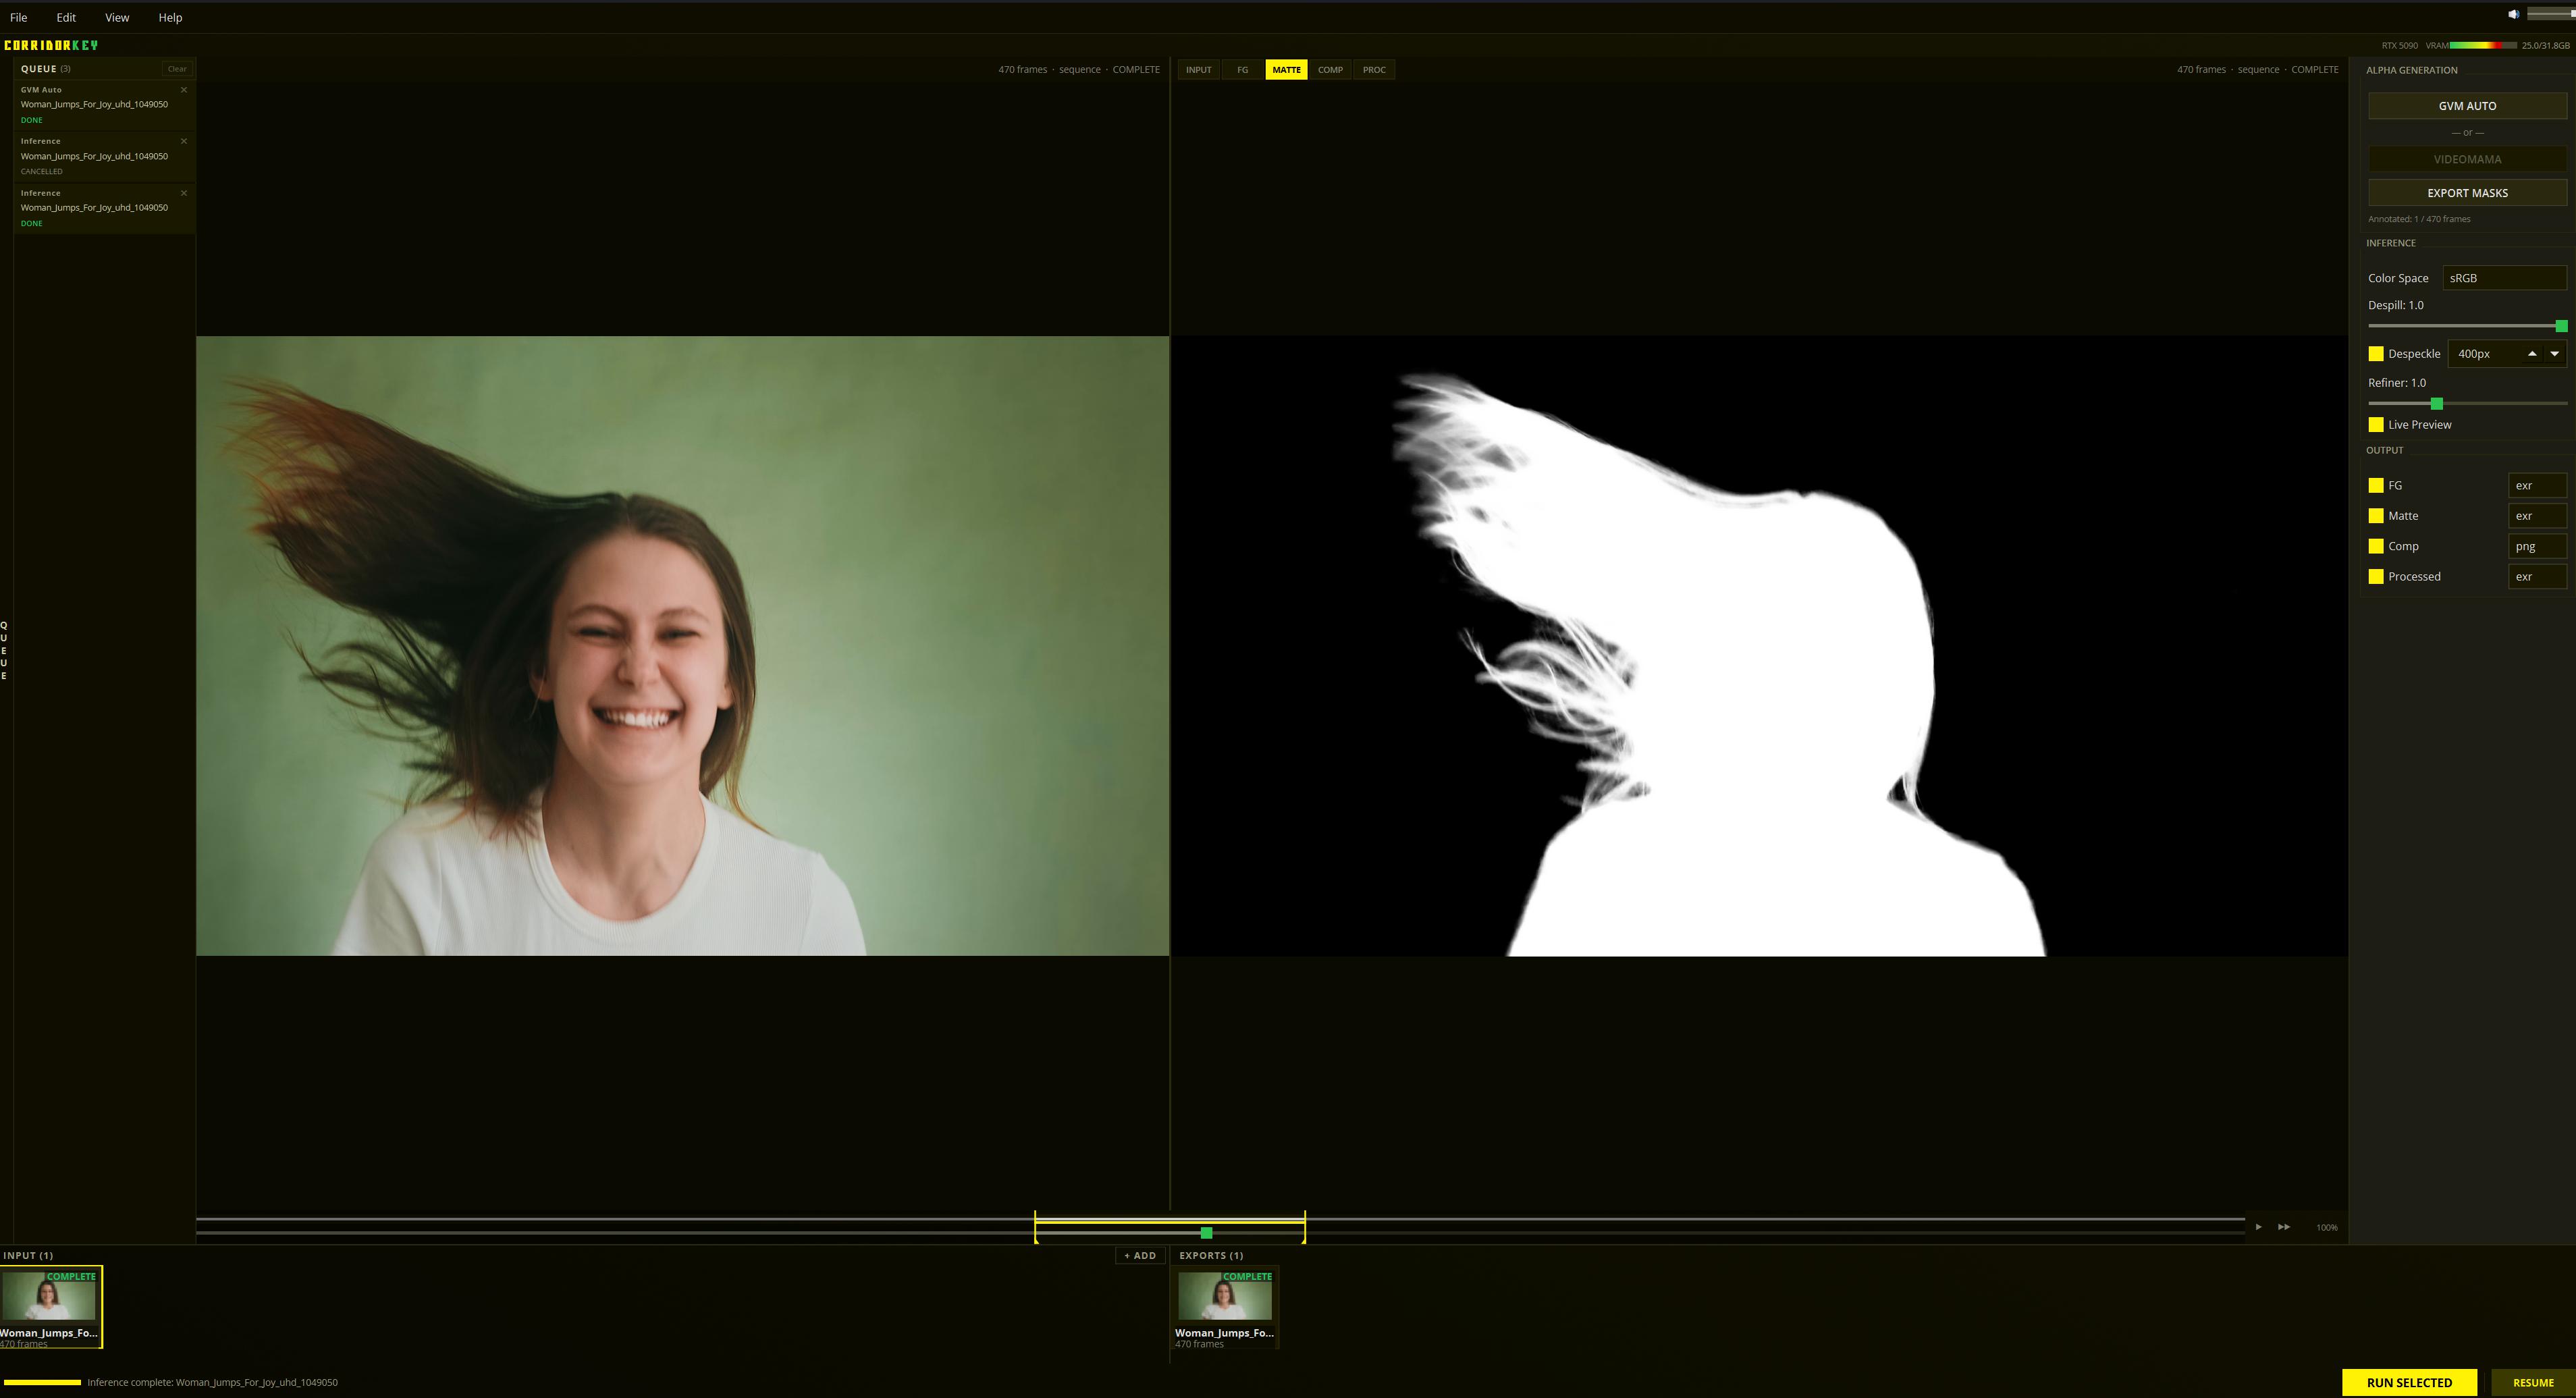Toggle the Processed output checkbox
2576x1398 pixels.
2376,577
